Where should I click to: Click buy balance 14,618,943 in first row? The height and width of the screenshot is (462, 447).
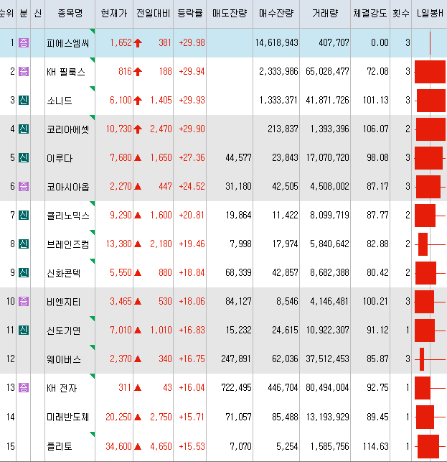[276, 42]
